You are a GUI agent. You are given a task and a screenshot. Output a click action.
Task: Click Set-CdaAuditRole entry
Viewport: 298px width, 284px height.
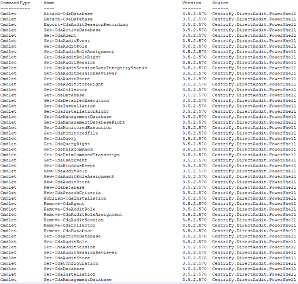point(65,242)
